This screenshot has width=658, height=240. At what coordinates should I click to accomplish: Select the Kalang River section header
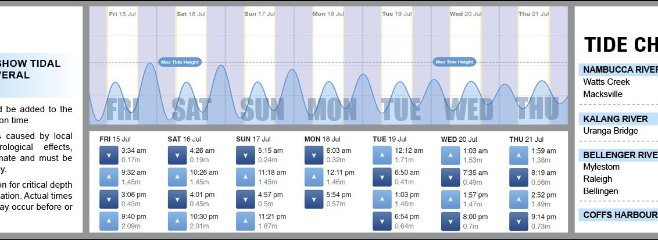(616, 119)
